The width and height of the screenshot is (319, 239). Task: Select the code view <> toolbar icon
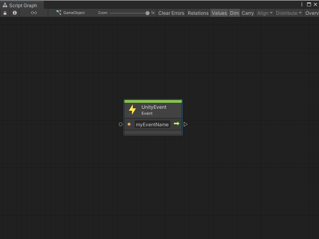point(34,13)
